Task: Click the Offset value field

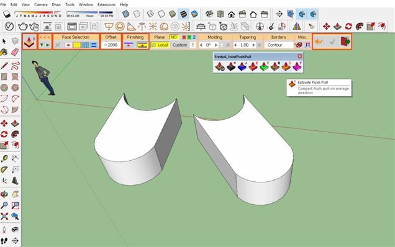Action: click(111, 45)
